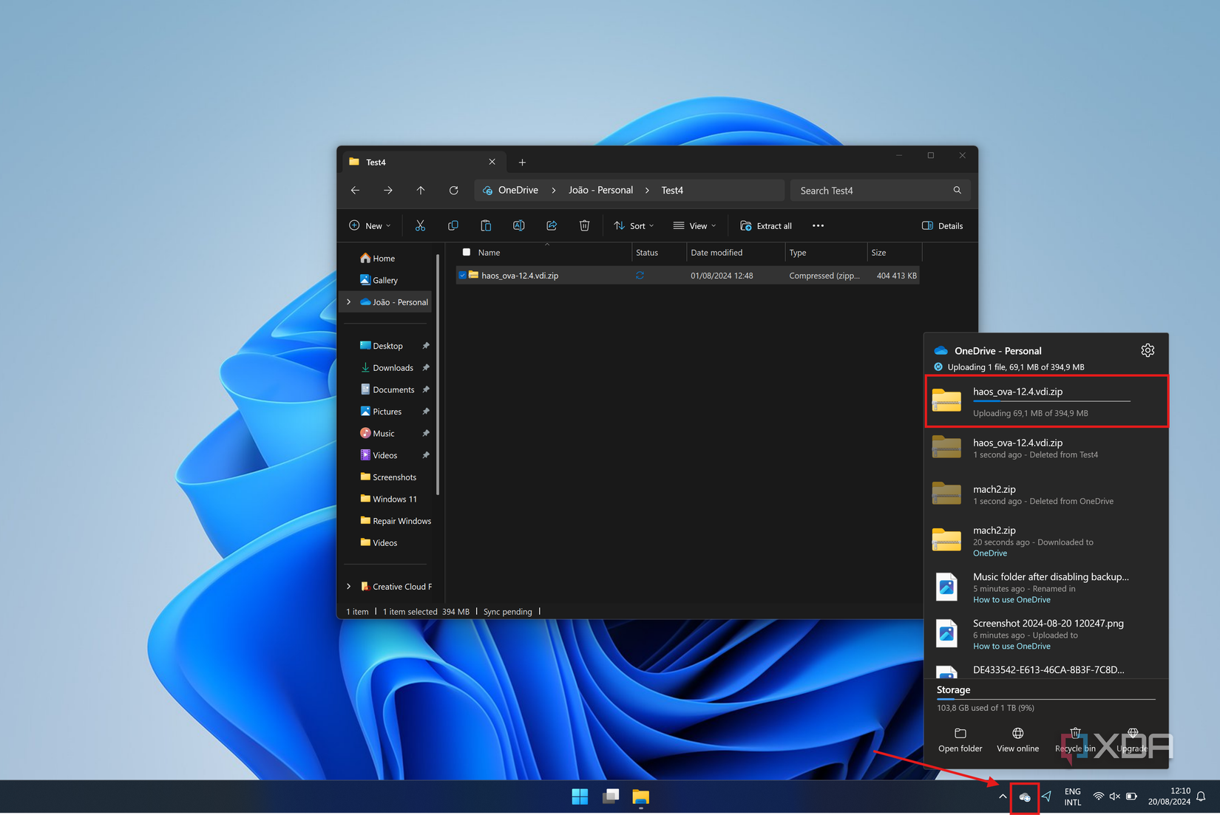This screenshot has height=815, width=1220.
Task: Click the Share icon in the toolbar
Action: point(552,225)
